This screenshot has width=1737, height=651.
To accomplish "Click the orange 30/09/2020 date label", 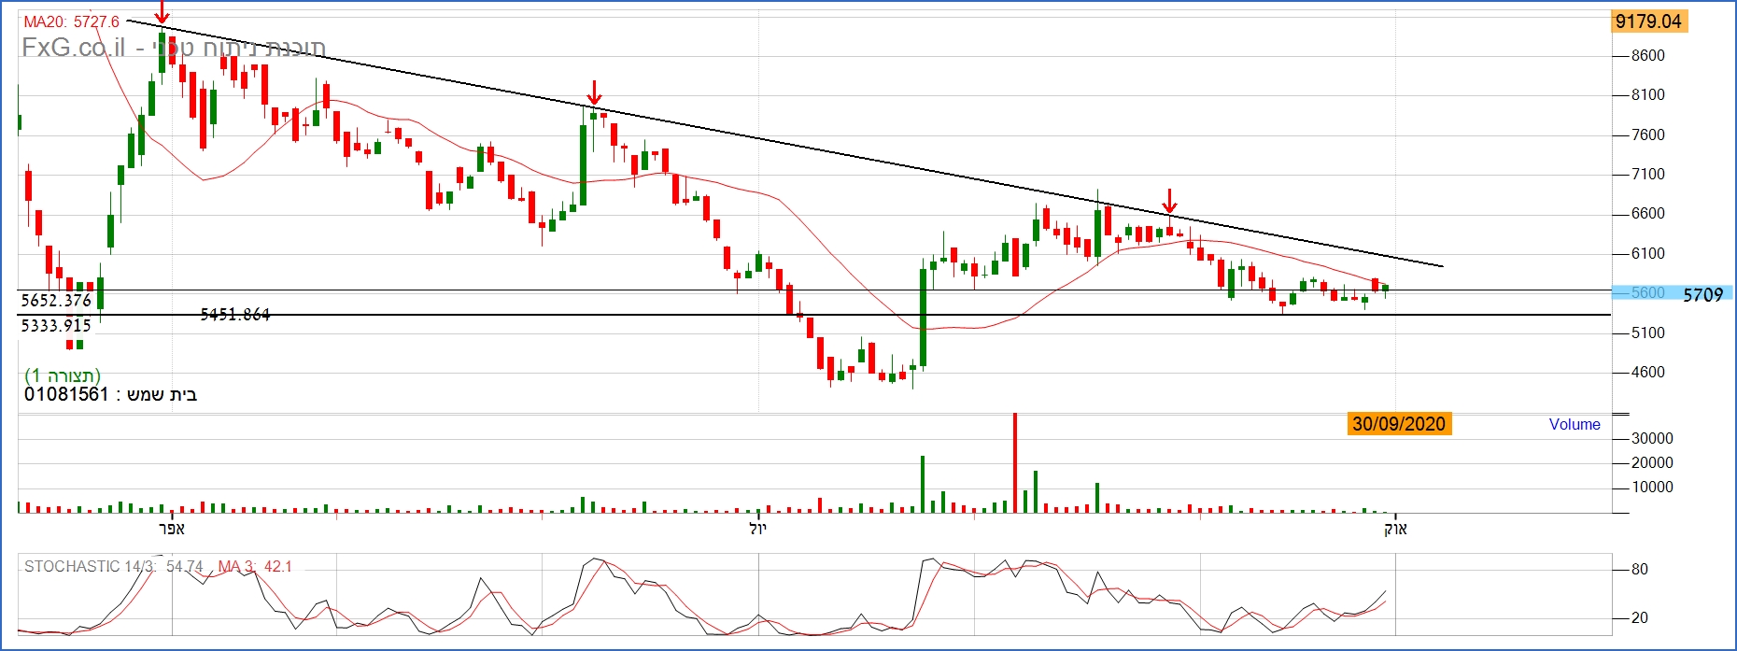I will pyautogui.click(x=1398, y=424).
